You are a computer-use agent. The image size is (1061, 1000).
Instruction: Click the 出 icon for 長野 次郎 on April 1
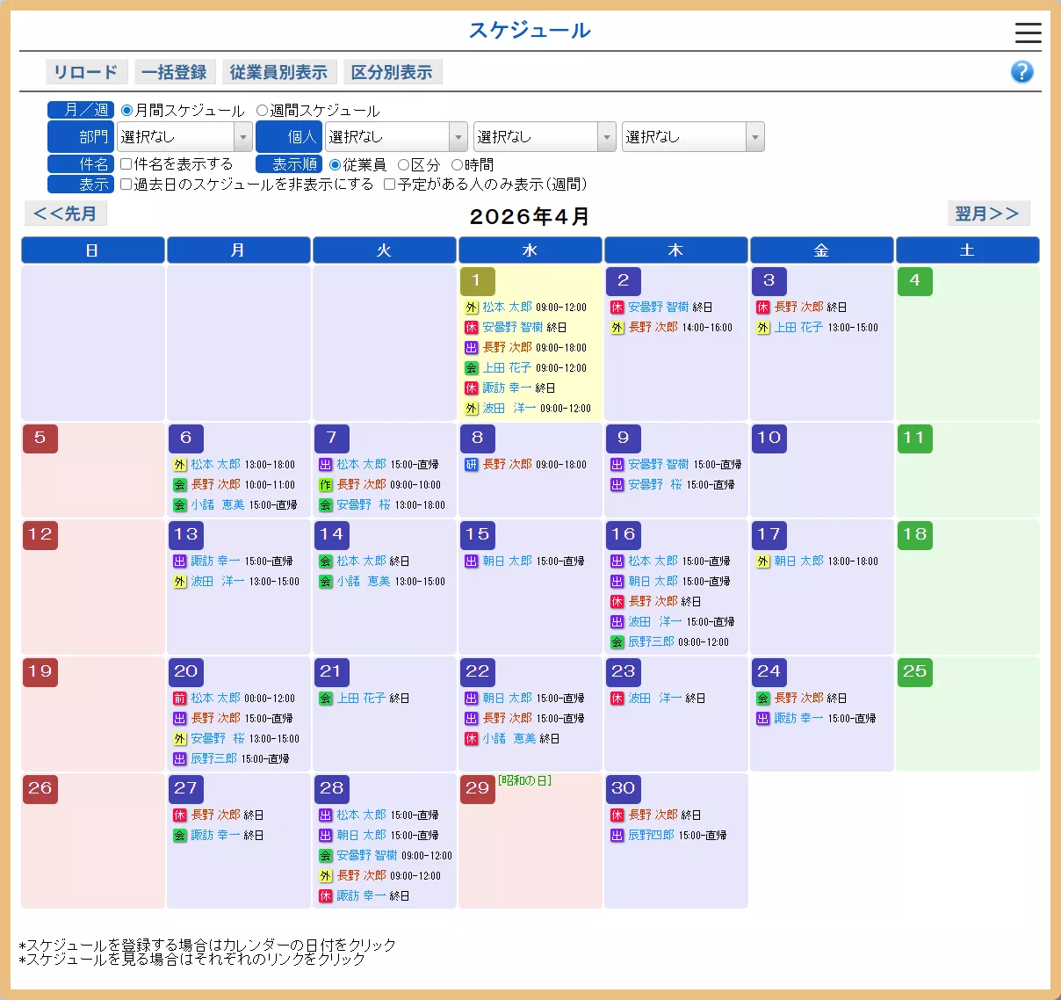click(x=472, y=348)
